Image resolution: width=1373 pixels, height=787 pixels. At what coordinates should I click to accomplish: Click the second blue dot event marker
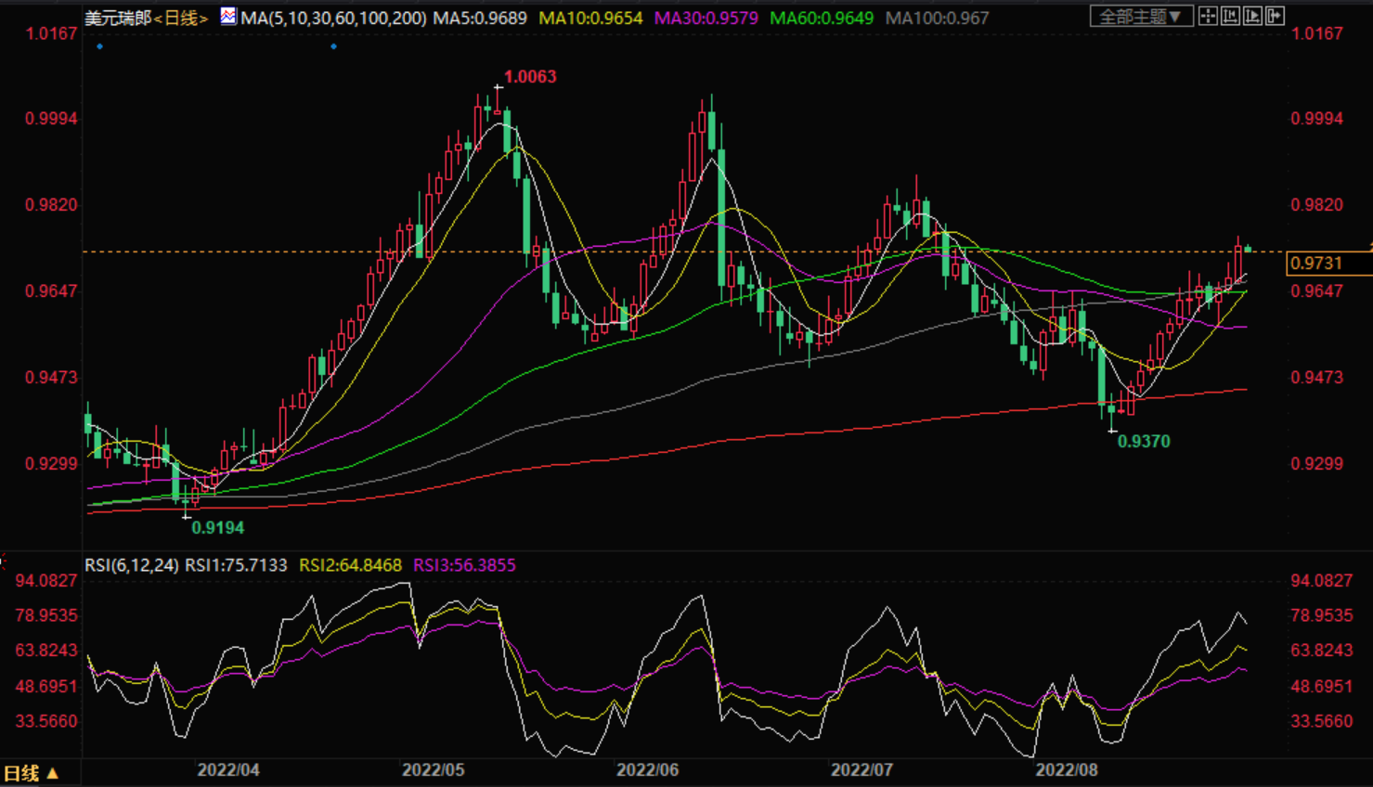point(334,46)
